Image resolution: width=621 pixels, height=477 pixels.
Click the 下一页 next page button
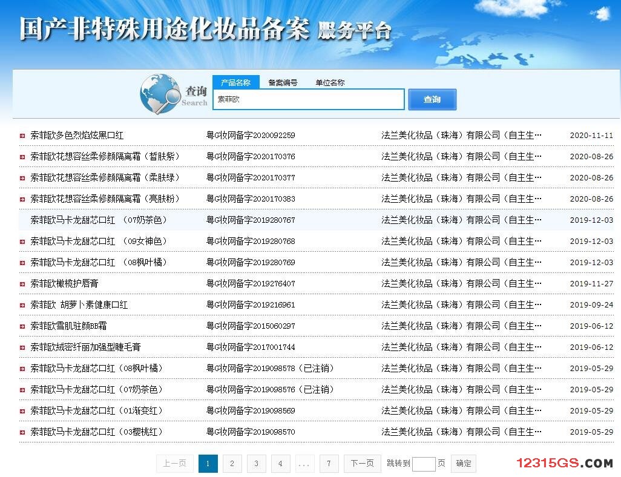coord(362,464)
